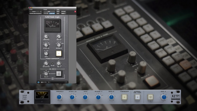
Task: Click the previous preset minus button
Action: [44, 13]
